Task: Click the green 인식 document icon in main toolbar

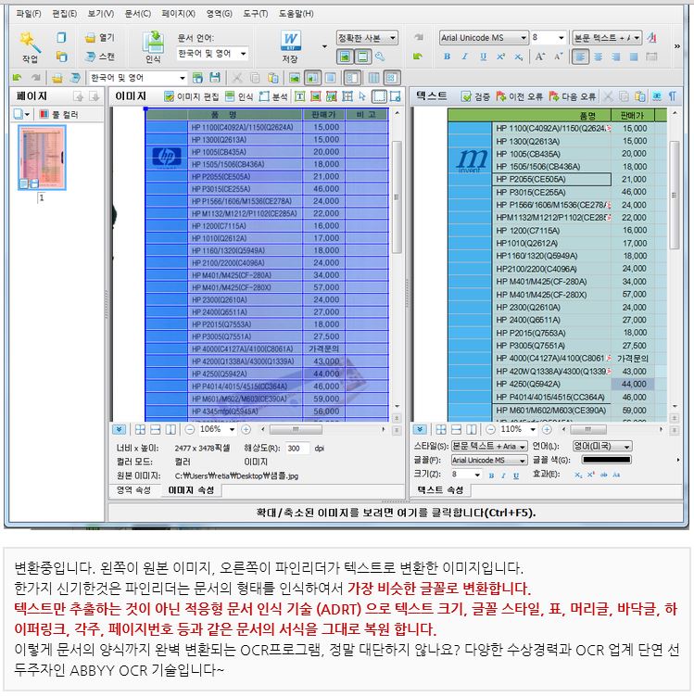Action: (x=153, y=42)
